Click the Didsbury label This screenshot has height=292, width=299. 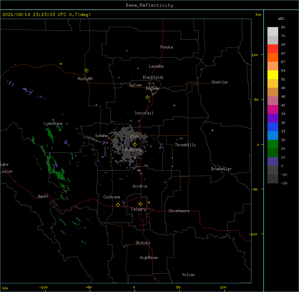[133, 149]
